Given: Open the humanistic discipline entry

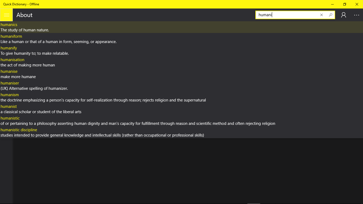Looking at the screenshot, I should [x=181, y=132].
